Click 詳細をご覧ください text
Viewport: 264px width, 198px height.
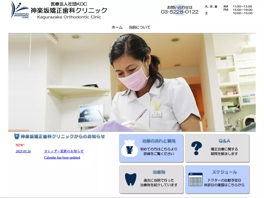(x=159, y=154)
